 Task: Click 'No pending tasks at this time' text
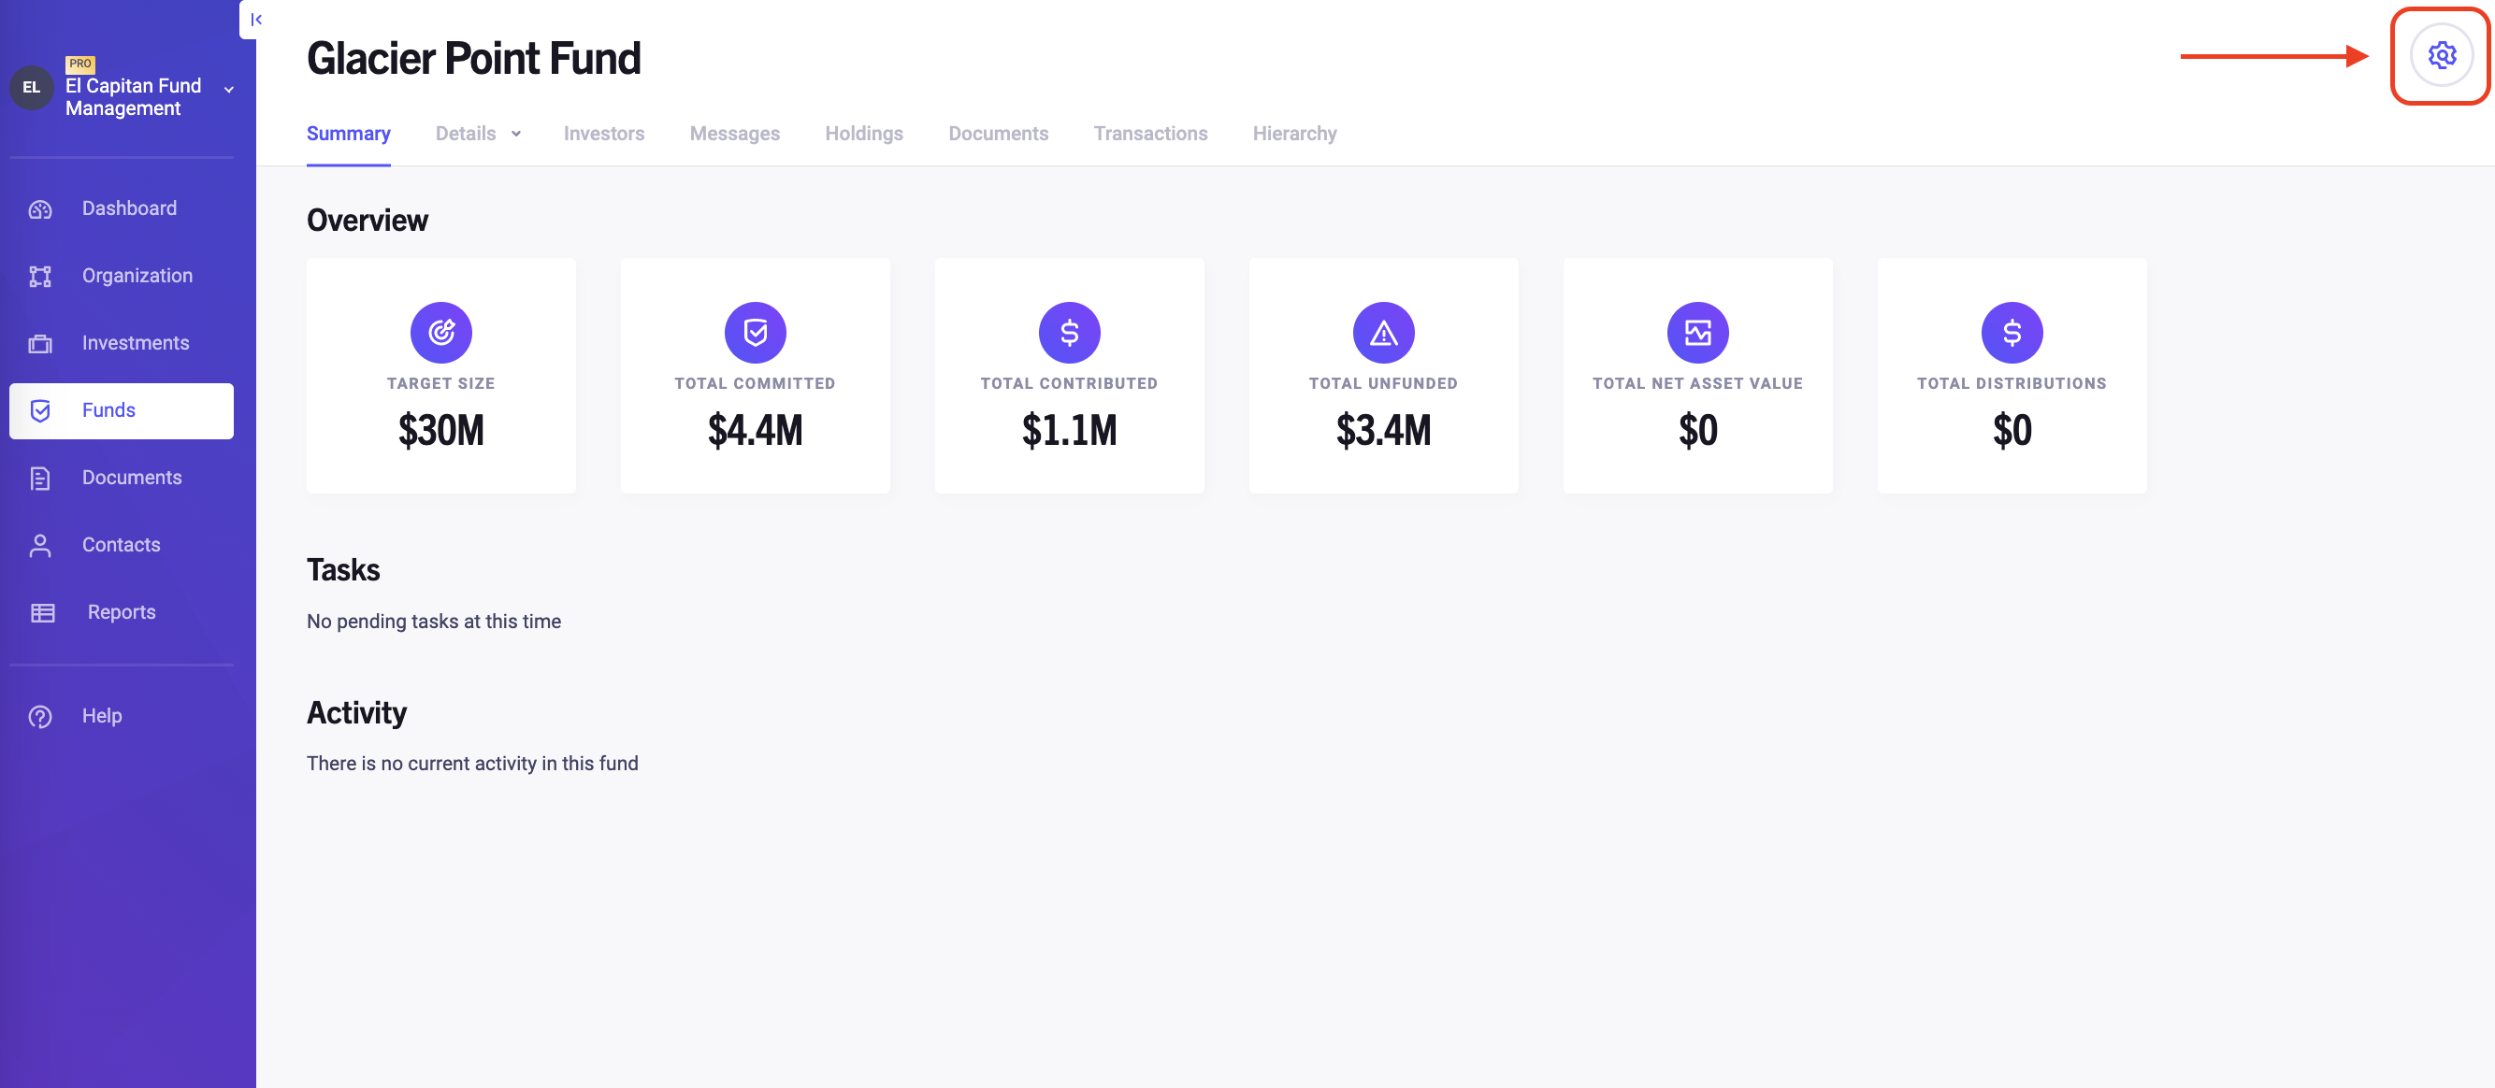click(434, 622)
